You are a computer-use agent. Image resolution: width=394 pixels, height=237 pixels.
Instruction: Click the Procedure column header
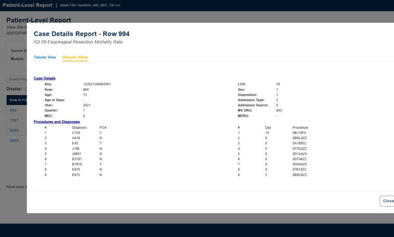coord(300,127)
